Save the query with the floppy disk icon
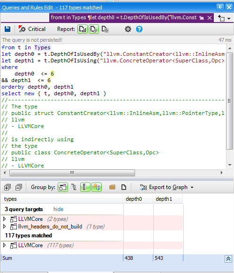Image resolution: width=234 pixels, height=273 pixels. pyautogui.click(x=8, y=29)
